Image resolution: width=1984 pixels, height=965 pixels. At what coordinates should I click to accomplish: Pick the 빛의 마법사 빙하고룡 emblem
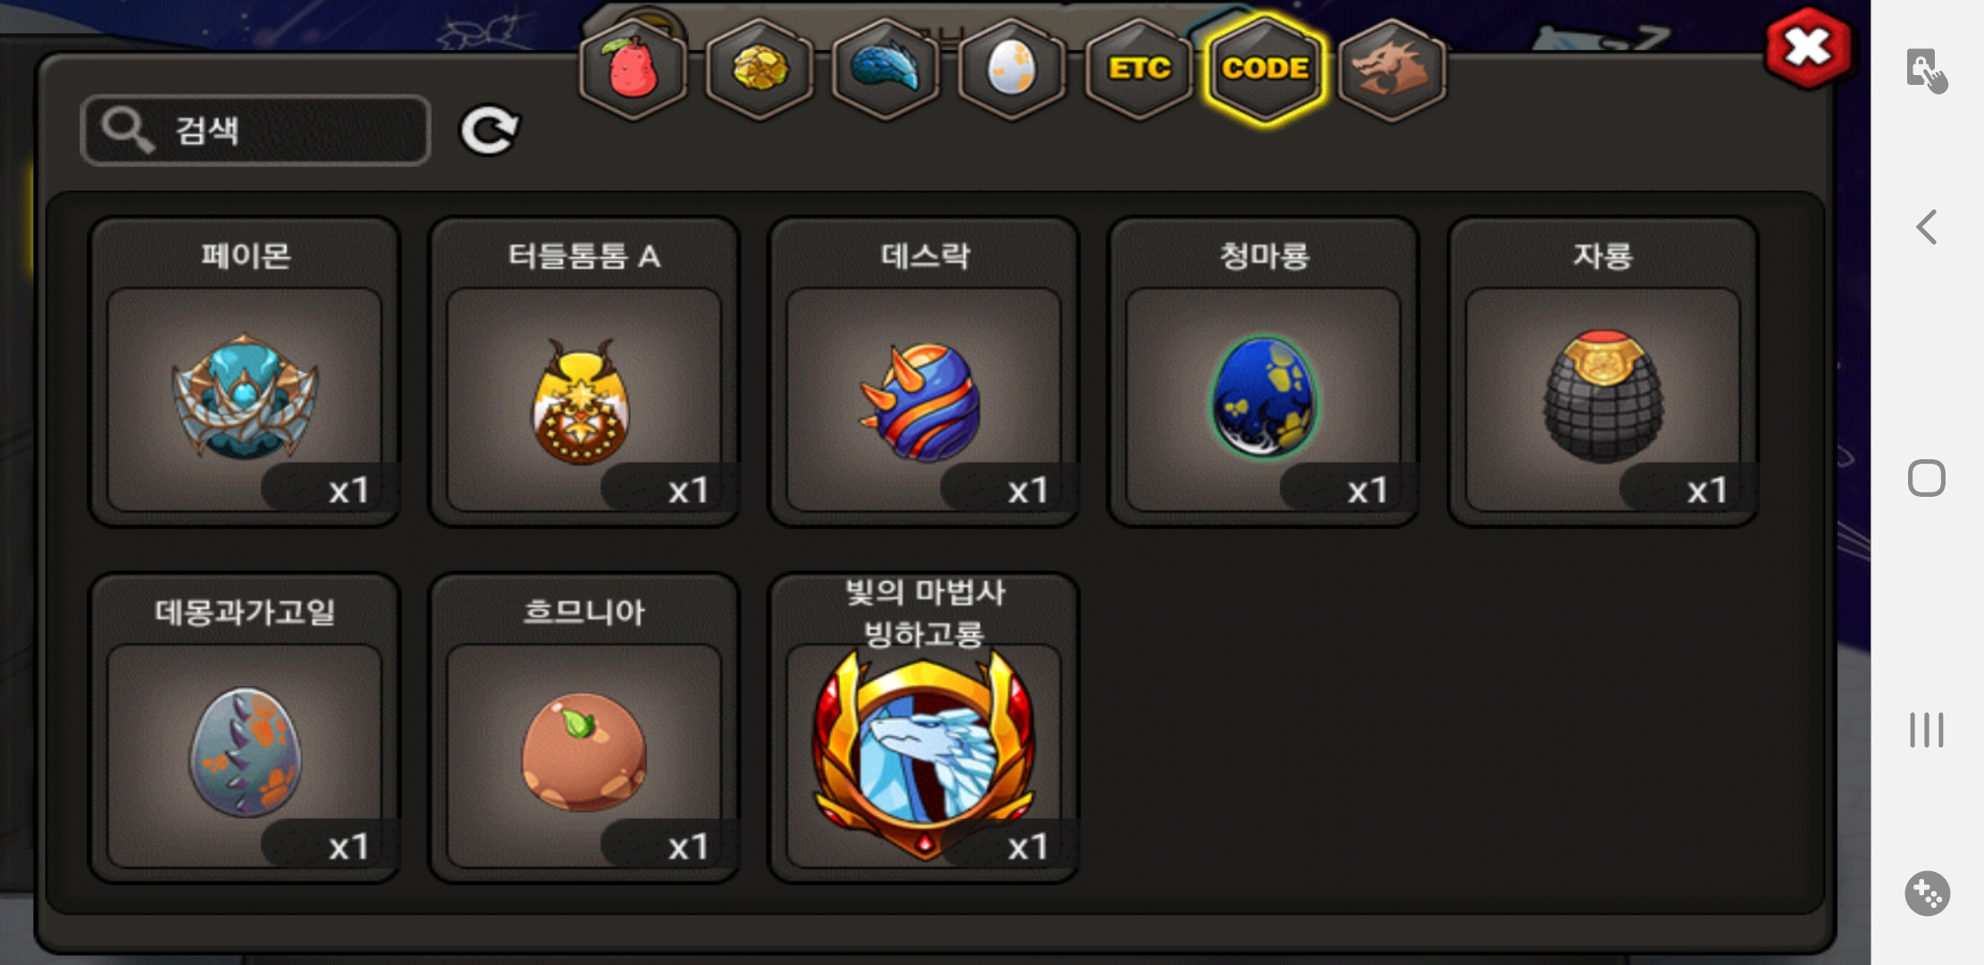[x=924, y=728]
